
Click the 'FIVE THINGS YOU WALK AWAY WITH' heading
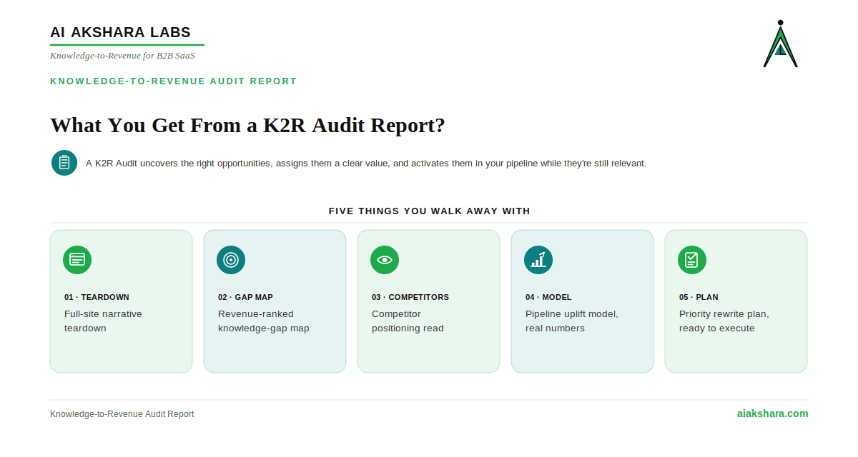[x=429, y=211]
